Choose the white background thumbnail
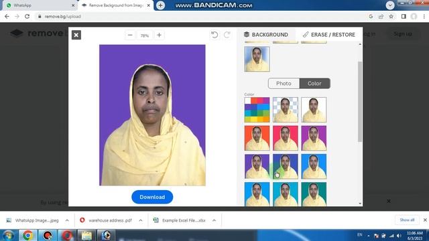 pos(314,110)
